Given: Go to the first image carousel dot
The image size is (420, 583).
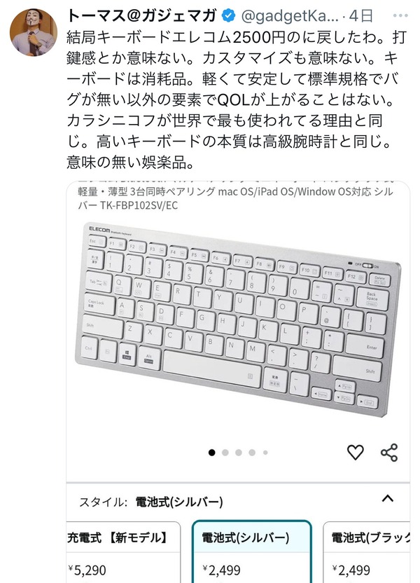Looking at the screenshot, I should point(211,453).
